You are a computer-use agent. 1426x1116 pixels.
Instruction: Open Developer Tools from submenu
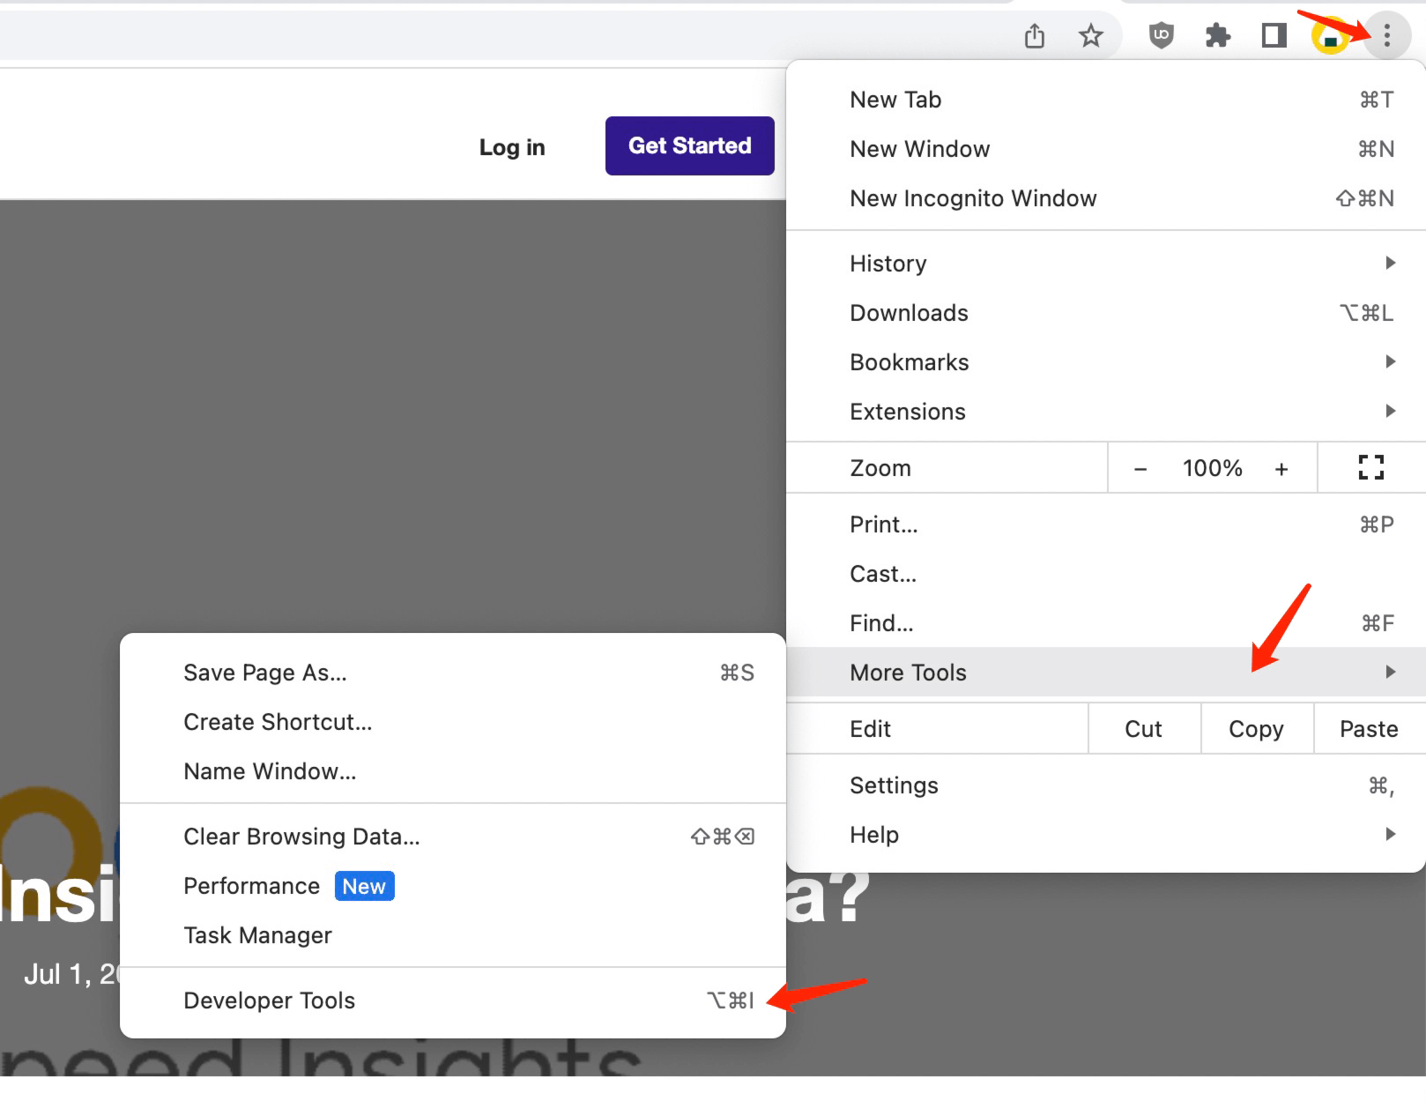270,1001
